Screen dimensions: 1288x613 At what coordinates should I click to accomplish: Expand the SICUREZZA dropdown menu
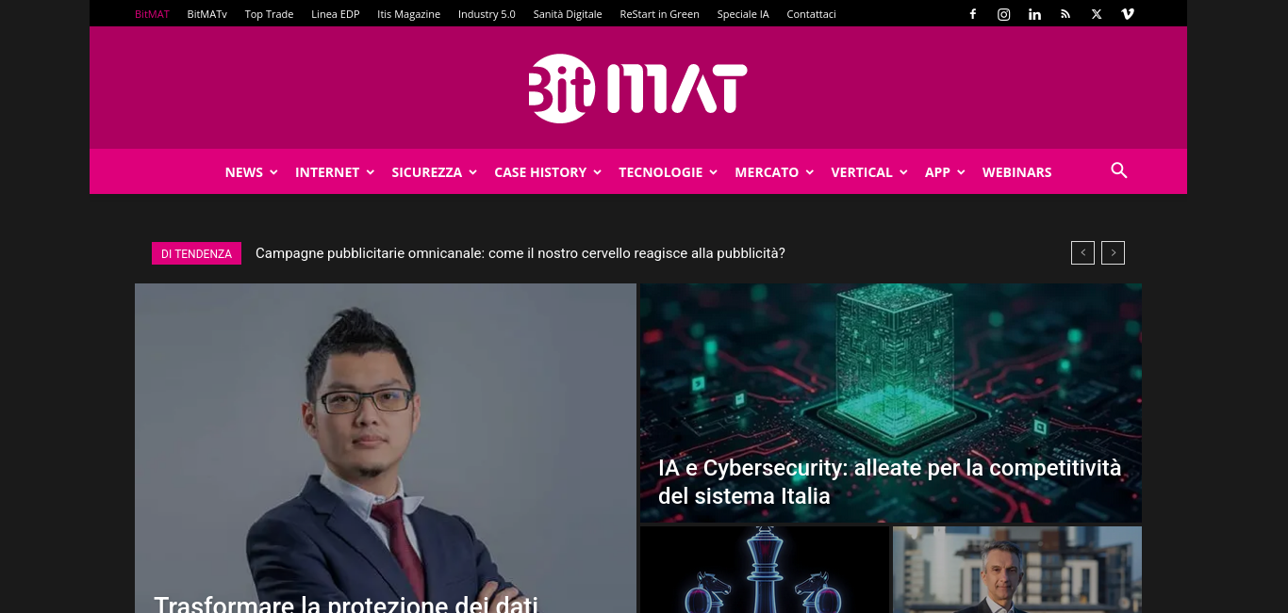(x=435, y=172)
